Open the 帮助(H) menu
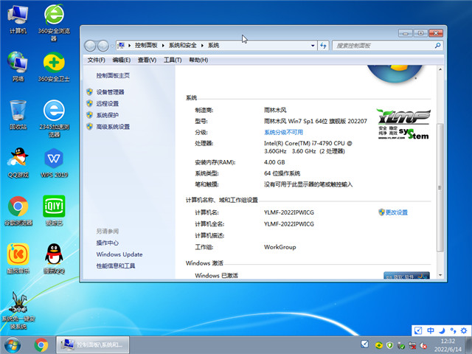The width and height of the screenshot is (472, 354). (198, 60)
